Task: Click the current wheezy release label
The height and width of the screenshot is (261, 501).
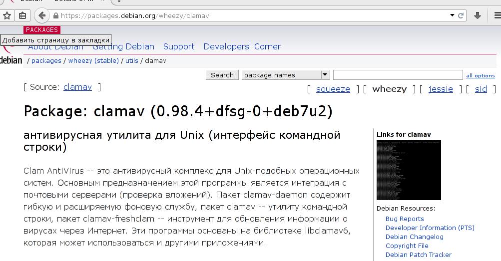Action: [390, 89]
